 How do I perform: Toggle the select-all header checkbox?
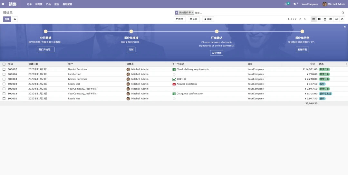[x=4, y=64]
